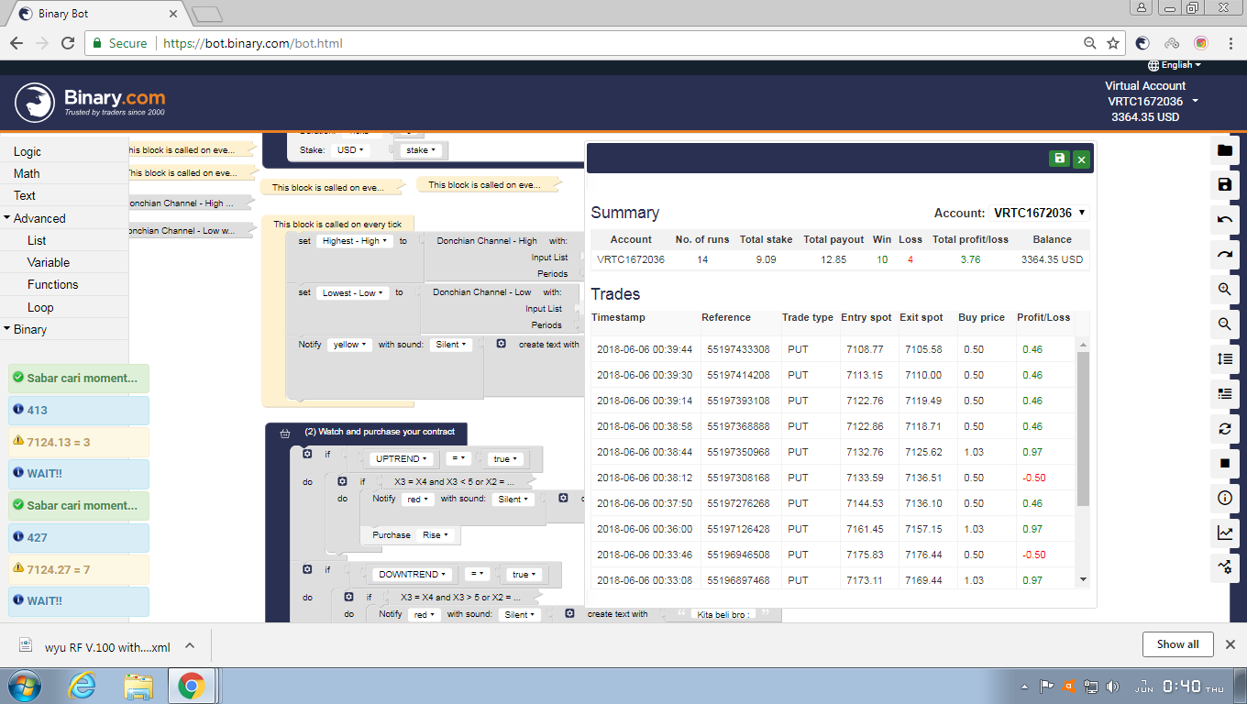The width and height of the screenshot is (1247, 704).
Task: Open the Windows Start menu
Action: [x=23, y=686]
